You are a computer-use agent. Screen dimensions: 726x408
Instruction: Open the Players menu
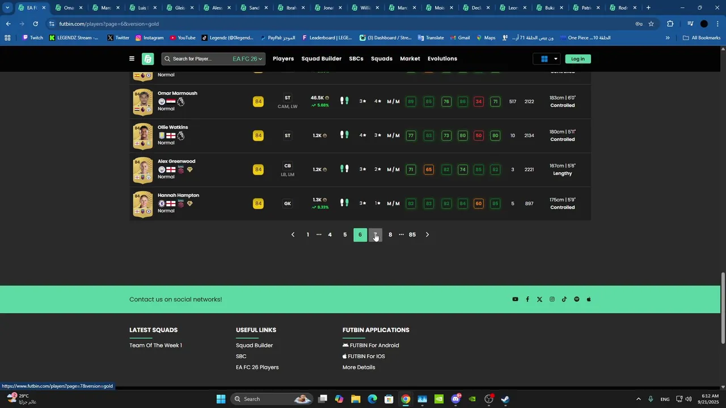(x=283, y=59)
